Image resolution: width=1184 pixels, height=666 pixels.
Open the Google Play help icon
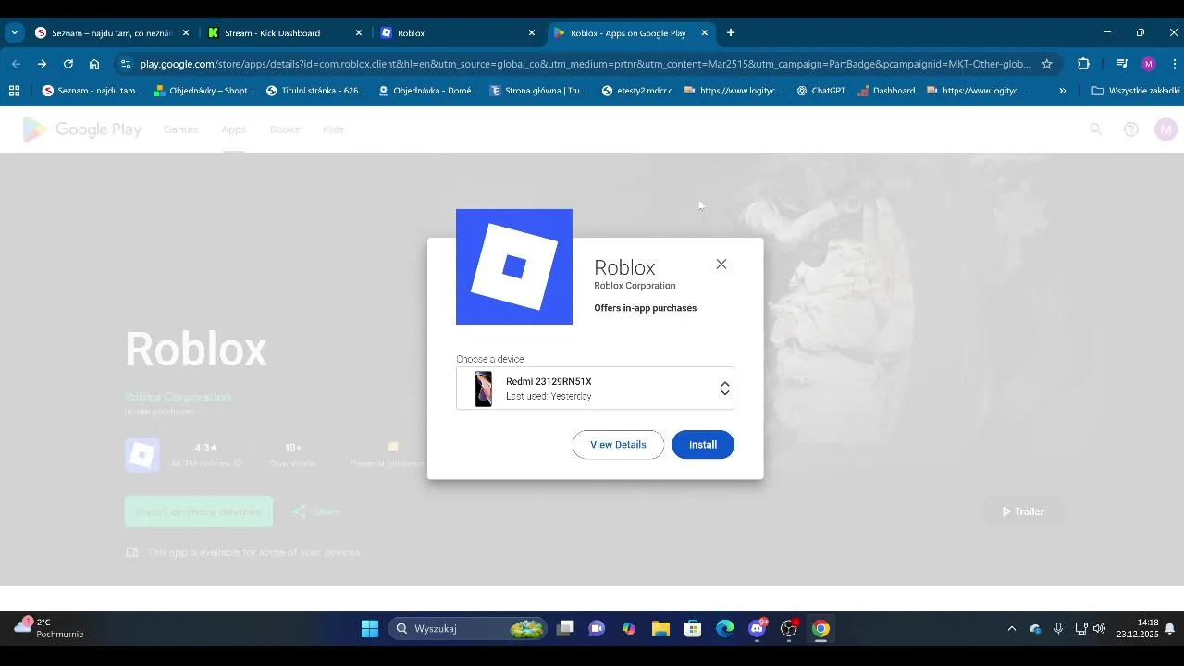[1130, 129]
